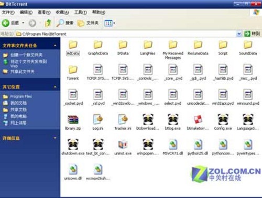Viewport: 262px width, 198px height.
Task: Go up one folder level
Action: click(48, 23)
